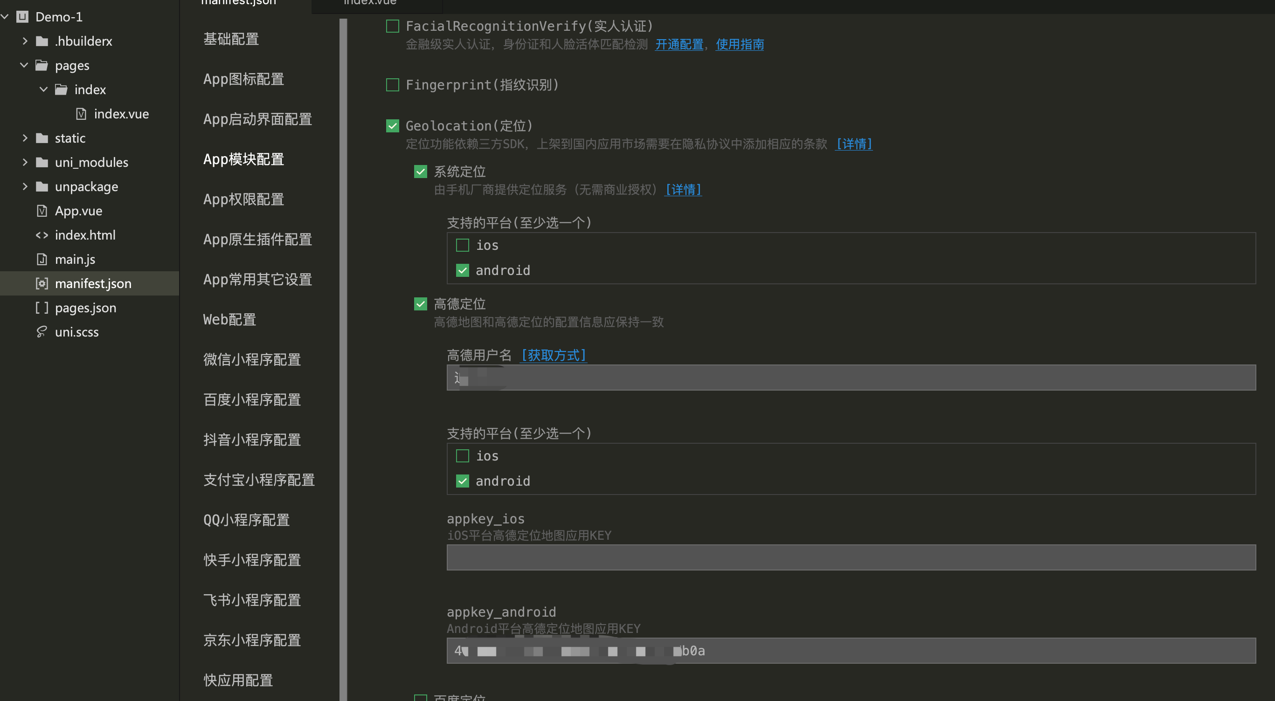Expand the unpackage folder
The height and width of the screenshot is (701, 1275).
pos(25,186)
